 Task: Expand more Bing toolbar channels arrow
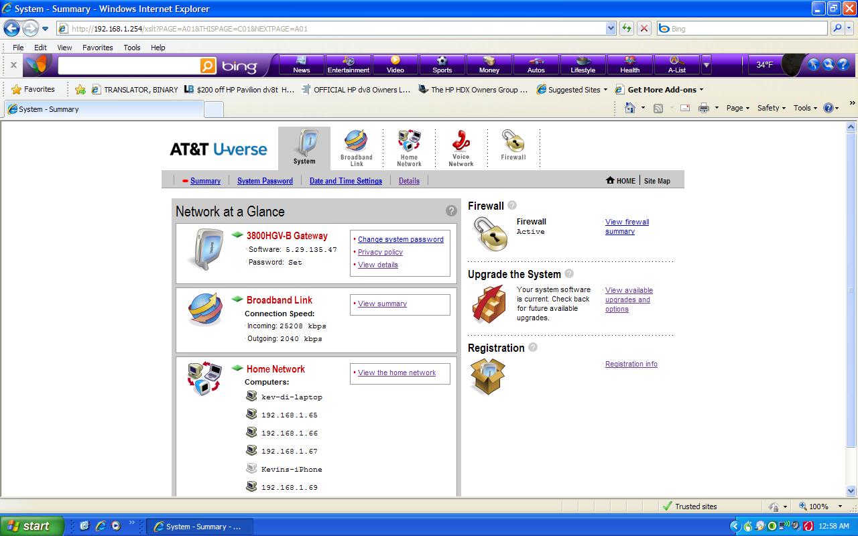[x=706, y=66]
